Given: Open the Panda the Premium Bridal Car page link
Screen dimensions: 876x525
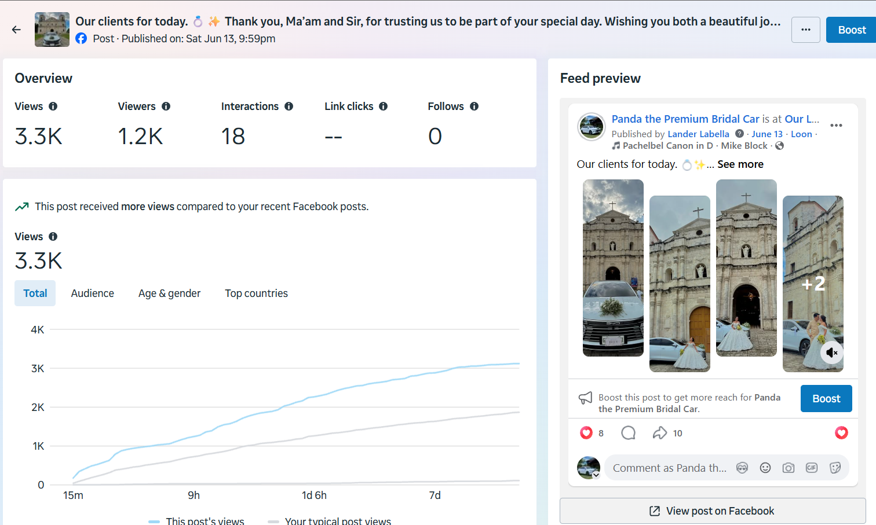Looking at the screenshot, I should coord(685,119).
